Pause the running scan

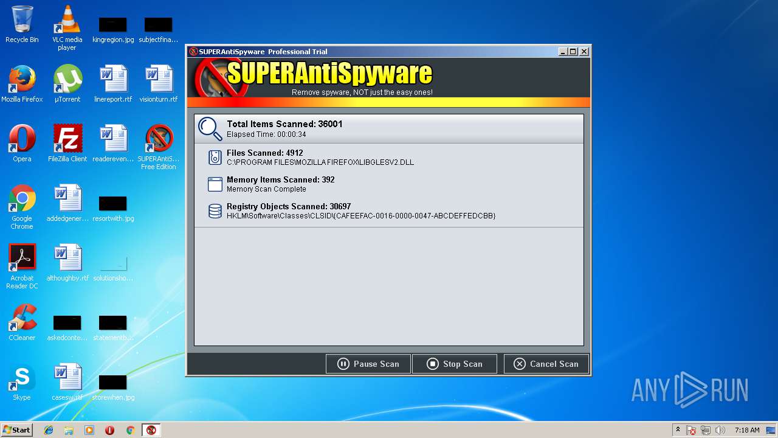click(x=368, y=364)
